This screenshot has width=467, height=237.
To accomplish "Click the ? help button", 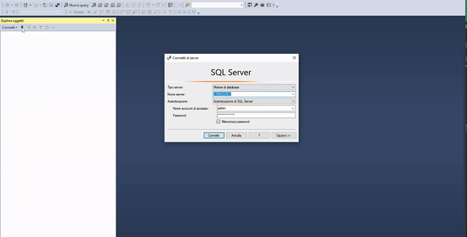I will [259, 135].
